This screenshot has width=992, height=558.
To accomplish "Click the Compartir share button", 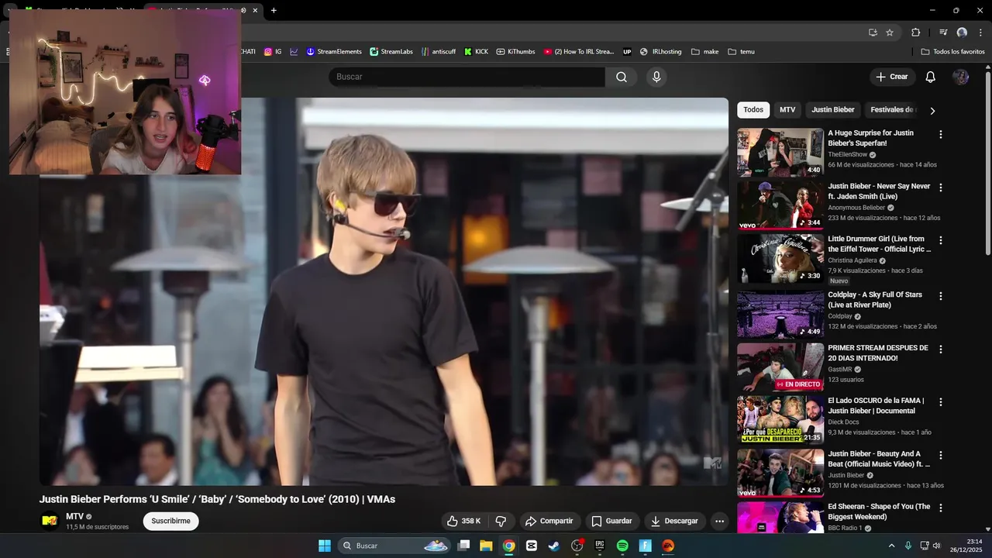I will point(549,521).
